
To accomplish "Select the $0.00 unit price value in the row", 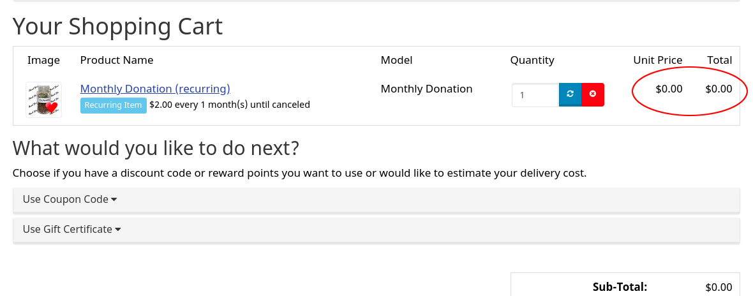I will [x=669, y=89].
